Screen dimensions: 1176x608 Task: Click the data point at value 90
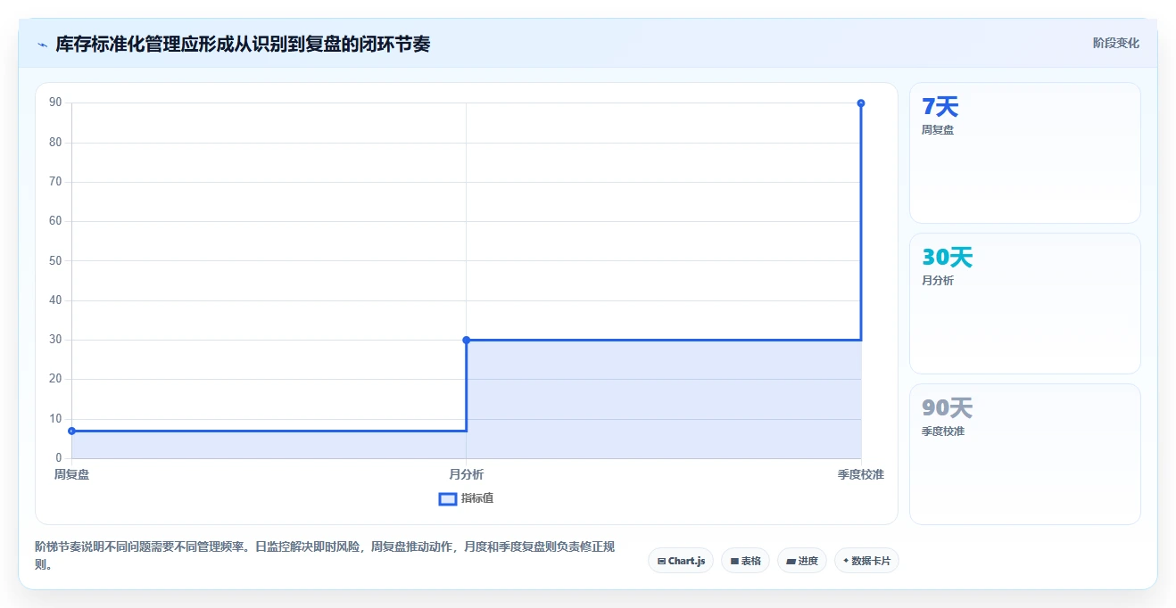tap(861, 103)
